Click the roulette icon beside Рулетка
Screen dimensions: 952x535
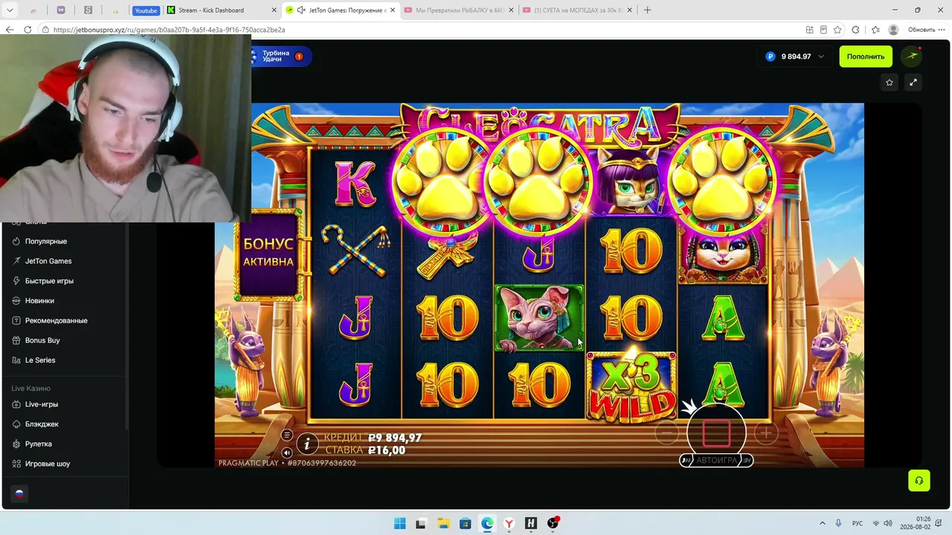coord(17,444)
